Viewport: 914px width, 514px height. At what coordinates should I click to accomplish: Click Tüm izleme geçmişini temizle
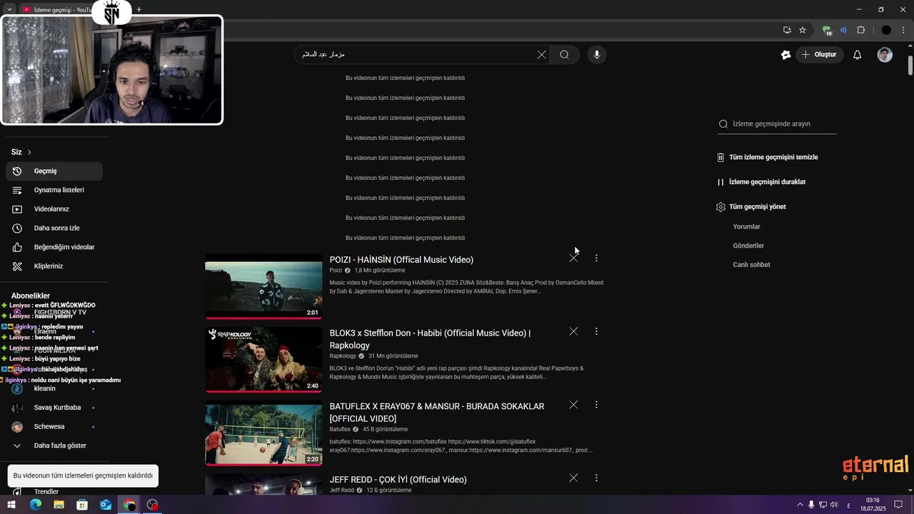768,157
